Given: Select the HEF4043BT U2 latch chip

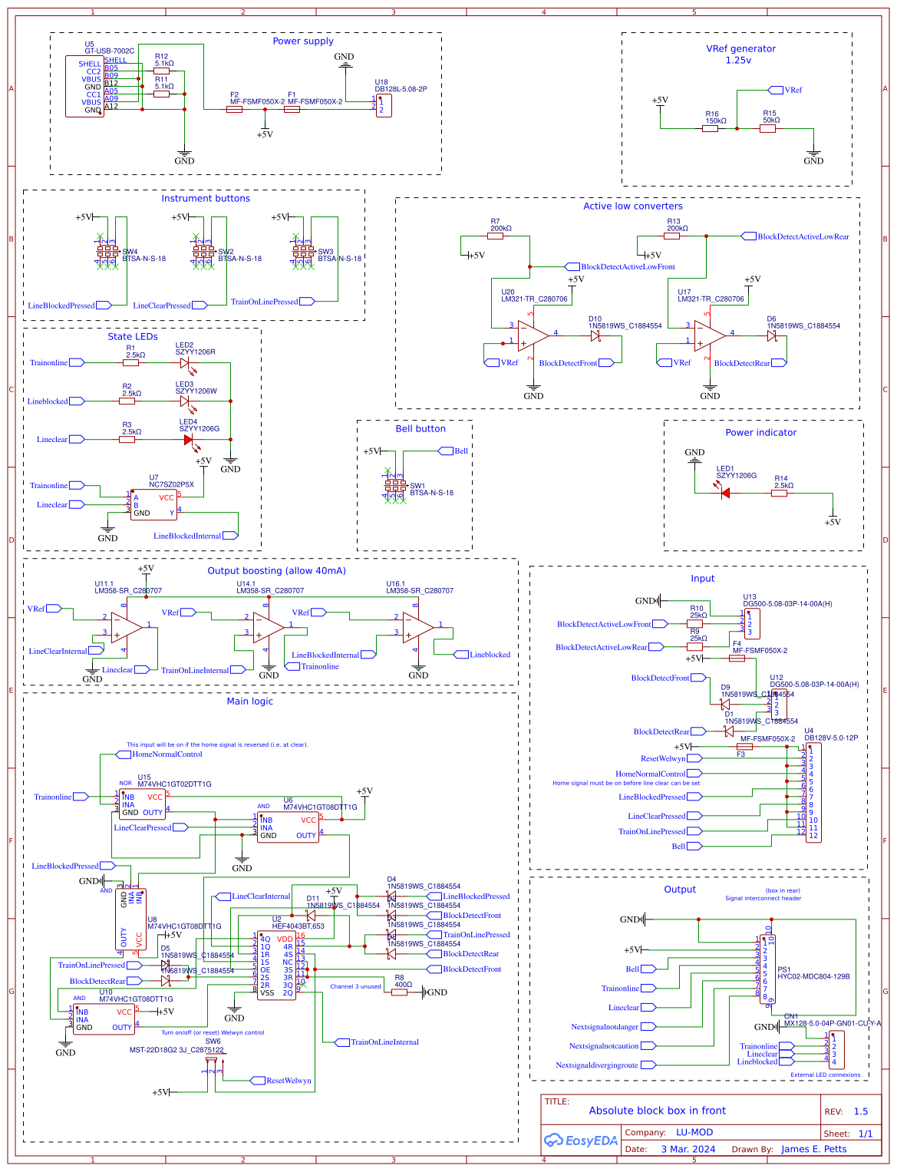Looking at the screenshot, I should [276, 965].
